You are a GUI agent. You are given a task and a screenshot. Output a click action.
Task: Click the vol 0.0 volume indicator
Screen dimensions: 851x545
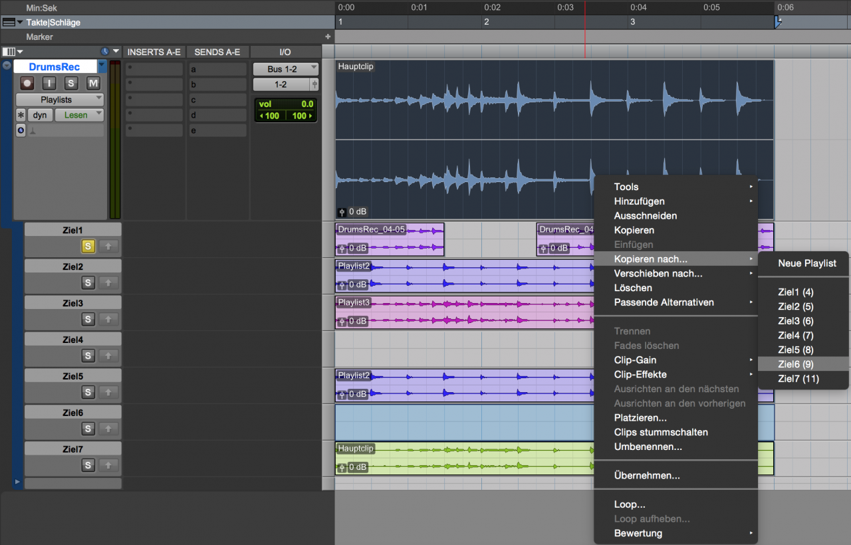point(285,104)
